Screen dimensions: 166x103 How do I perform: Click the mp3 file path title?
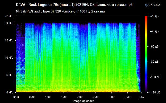(x=74, y=5)
